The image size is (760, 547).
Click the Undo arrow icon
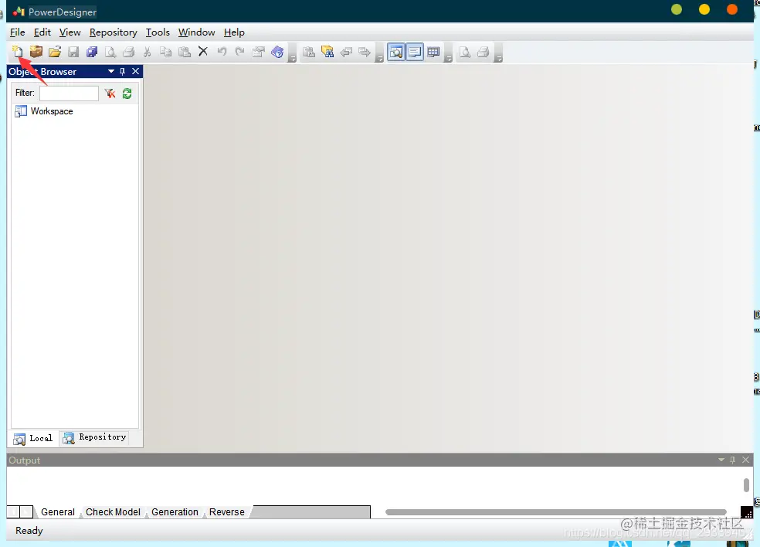click(222, 52)
